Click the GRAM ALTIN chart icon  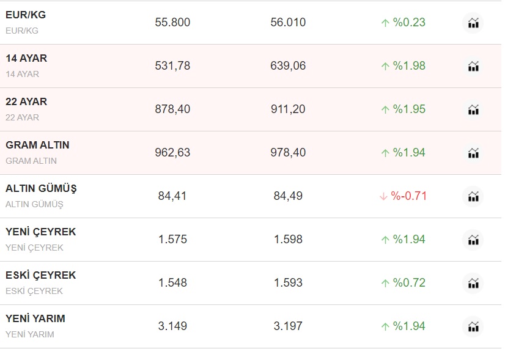point(473,153)
